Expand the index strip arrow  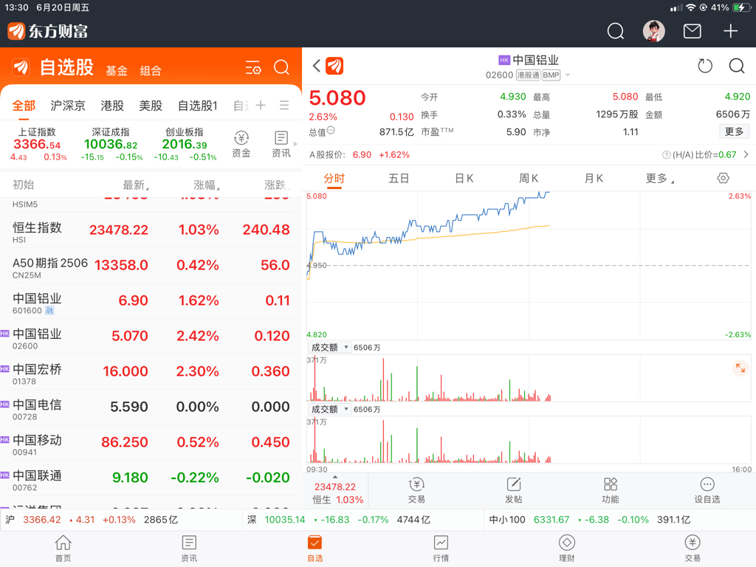[295, 144]
